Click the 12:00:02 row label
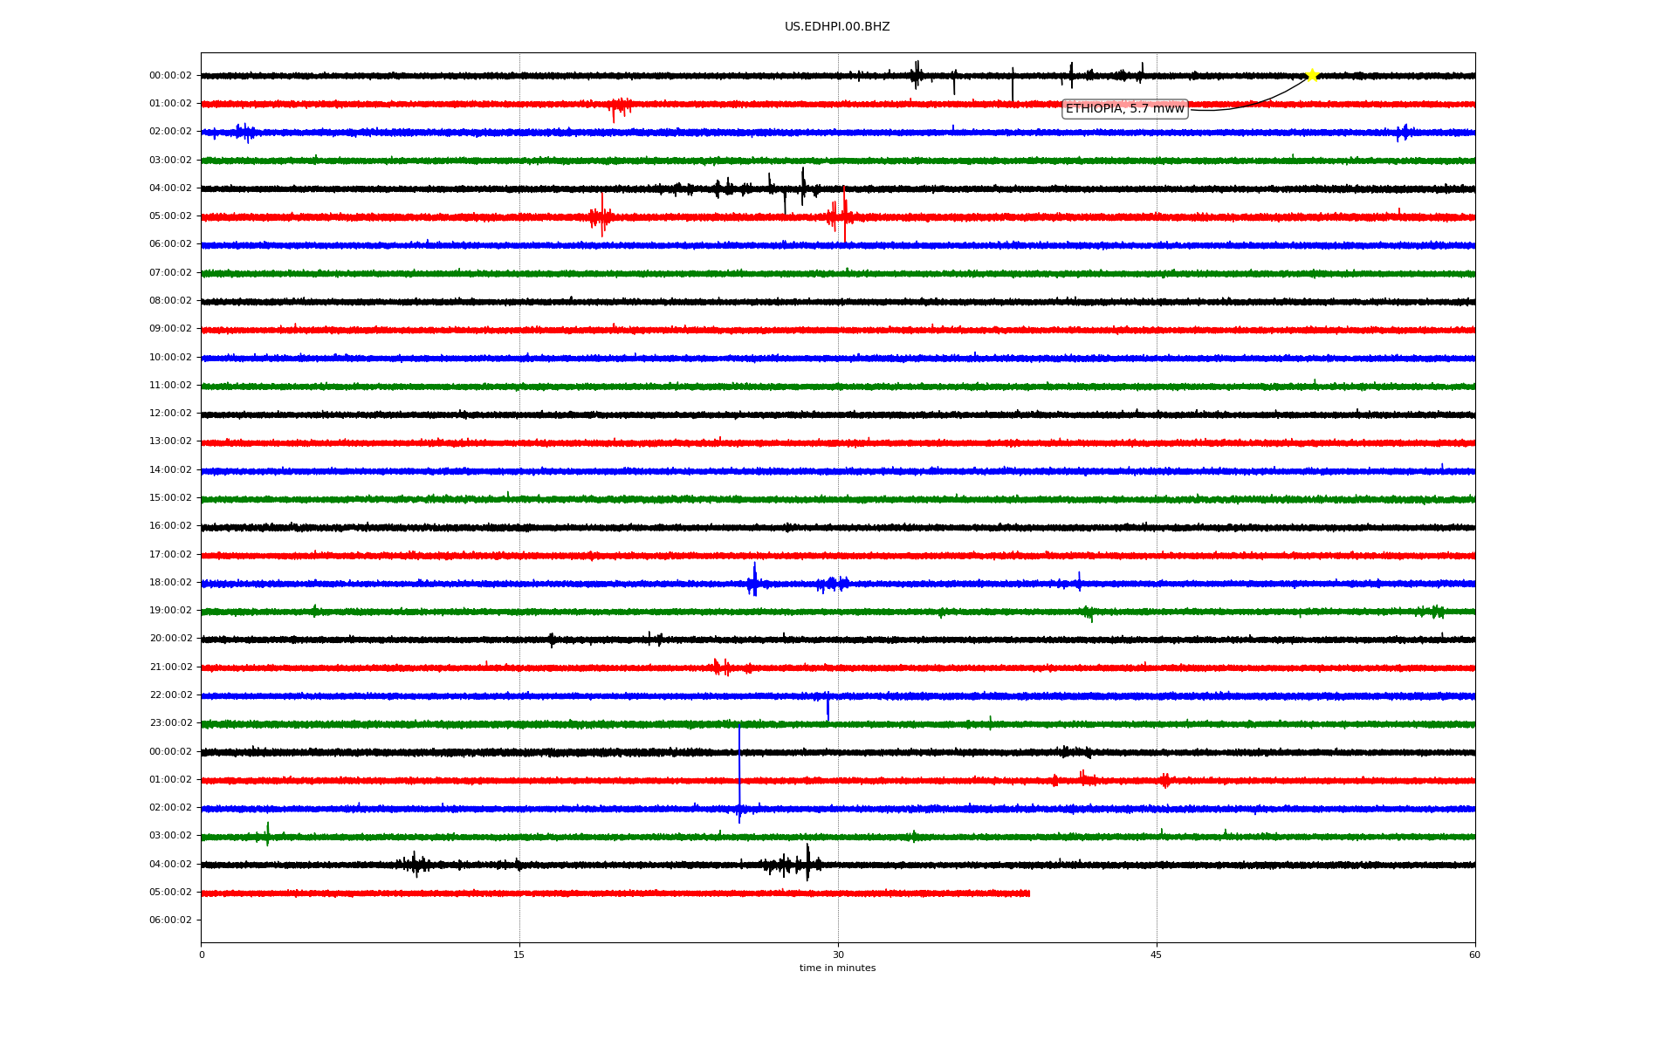The width and height of the screenshot is (1676, 1047). (170, 414)
